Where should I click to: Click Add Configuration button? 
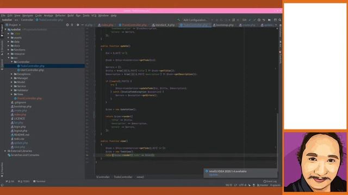(195, 20)
